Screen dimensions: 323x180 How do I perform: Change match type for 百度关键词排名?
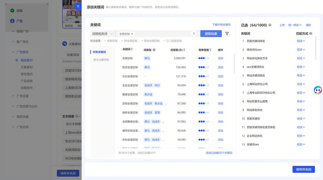click(x=301, y=41)
